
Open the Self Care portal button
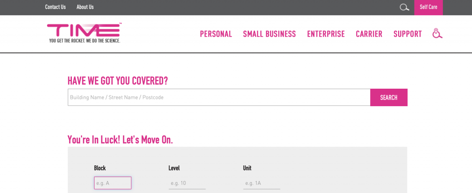[428, 7]
